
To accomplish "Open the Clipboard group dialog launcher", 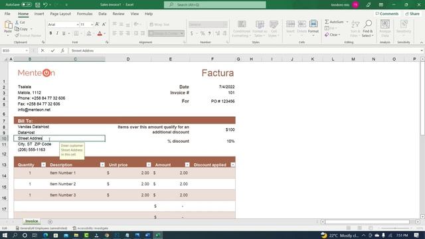I will (43, 42).
